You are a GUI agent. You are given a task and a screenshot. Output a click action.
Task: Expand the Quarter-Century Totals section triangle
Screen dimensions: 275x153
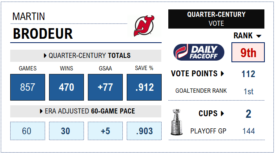pyautogui.click(x=45, y=56)
